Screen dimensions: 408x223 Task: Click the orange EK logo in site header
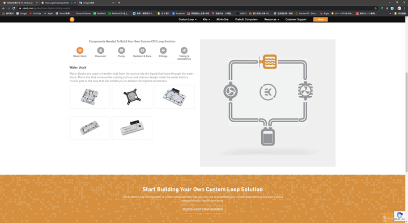(x=72, y=19)
